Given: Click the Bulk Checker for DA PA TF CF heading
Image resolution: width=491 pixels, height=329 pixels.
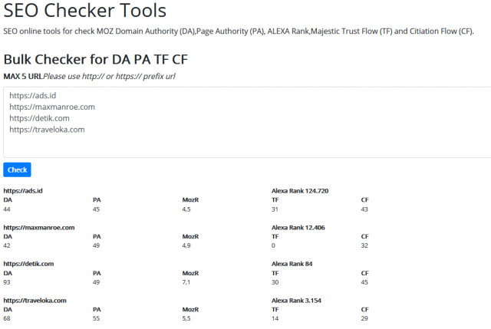Looking at the screenshot, I should (95, 60).
